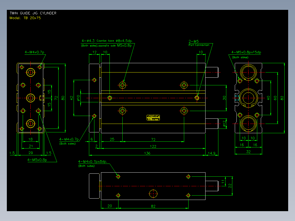Select the "6" dimension value
Screen dimensions: 295x221
(x=92, y=139)
